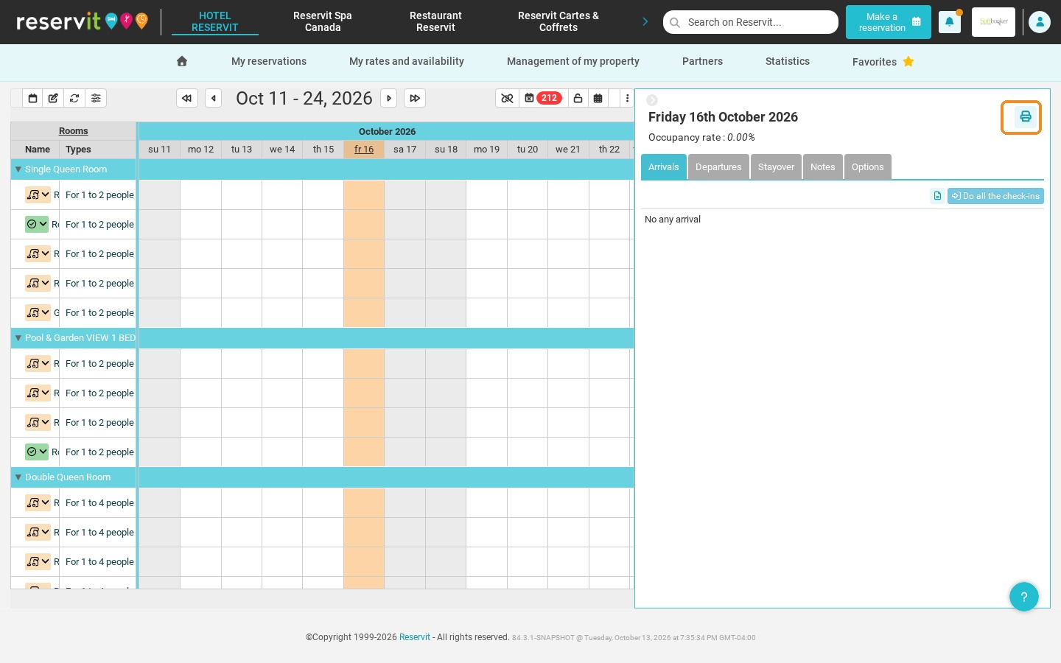Show more products with the header chevron
Screen dimensions: 1061x663
pyautogui.click(x=645, y=21)
